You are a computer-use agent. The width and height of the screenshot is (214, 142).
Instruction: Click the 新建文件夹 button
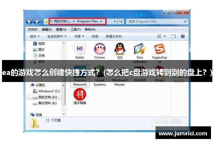(x=114, y=36)
